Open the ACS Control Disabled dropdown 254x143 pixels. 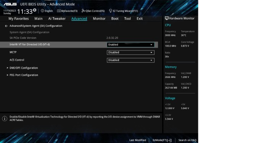click(x=130, y=60)
